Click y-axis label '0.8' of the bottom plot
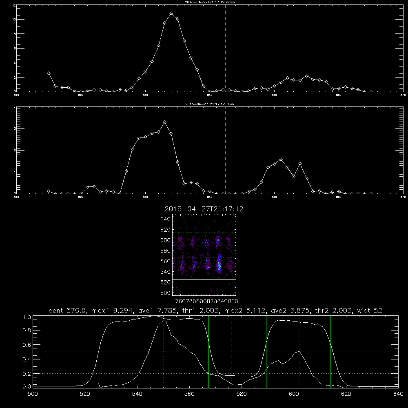The height and width of the screenshot is (408, 408). coord(27,330)
